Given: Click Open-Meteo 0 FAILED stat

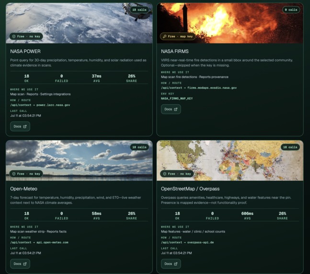Looking at the screenshot, I should [x=61, y=216].
